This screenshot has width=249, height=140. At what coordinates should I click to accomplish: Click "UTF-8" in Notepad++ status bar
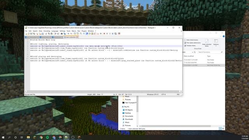(163, 94)
